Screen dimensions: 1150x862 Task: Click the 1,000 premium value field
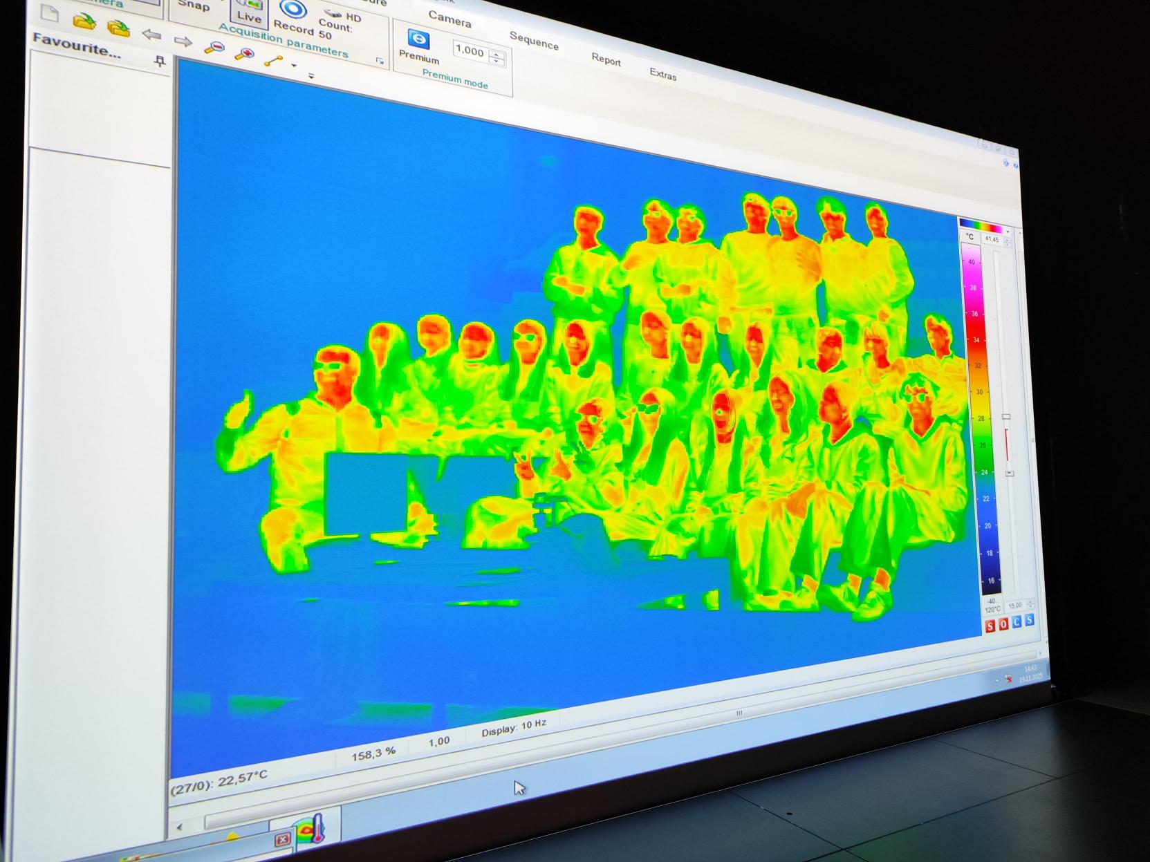pyautogui.click(x=470, y=50)
